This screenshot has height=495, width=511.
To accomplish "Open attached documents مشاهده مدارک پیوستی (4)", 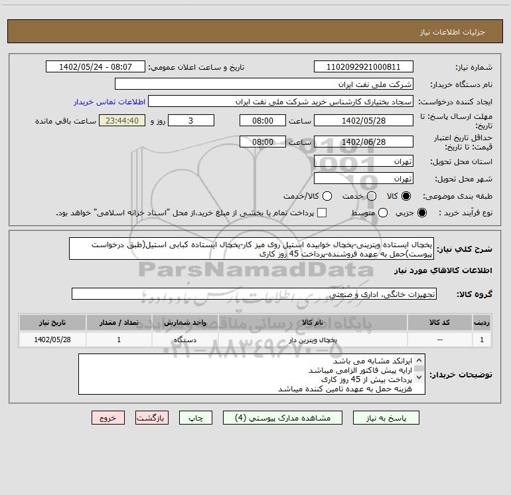I will tap(283, 418).
